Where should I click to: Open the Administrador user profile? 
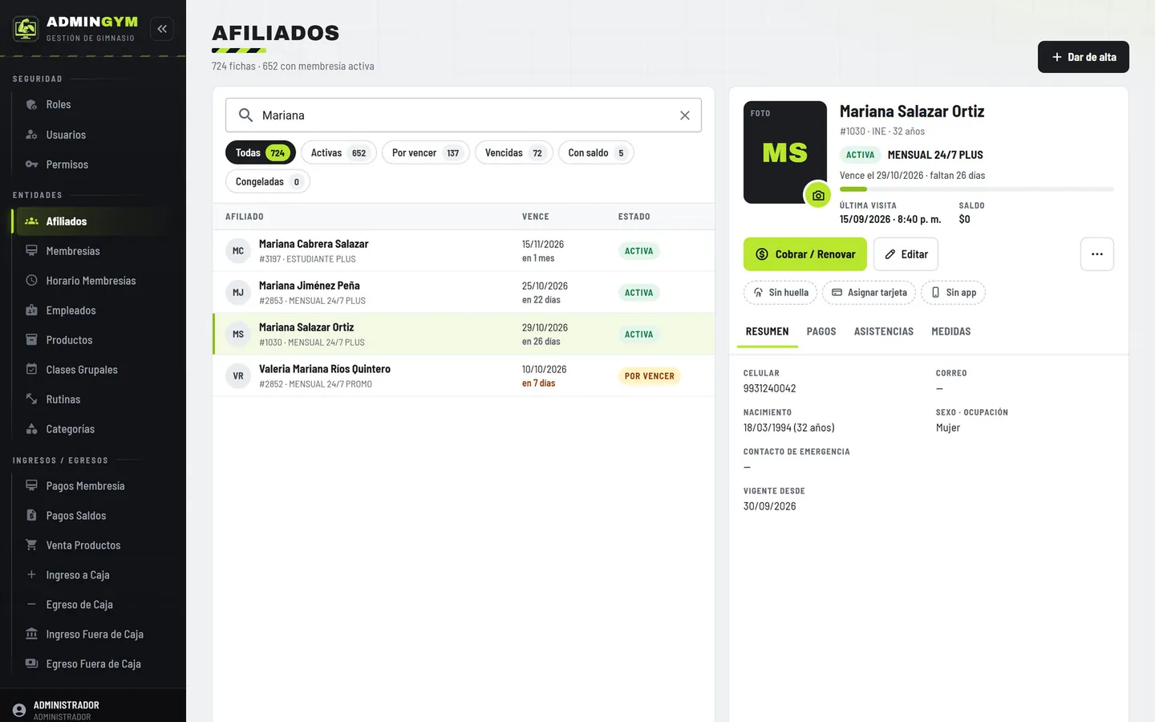coord(93,710)
